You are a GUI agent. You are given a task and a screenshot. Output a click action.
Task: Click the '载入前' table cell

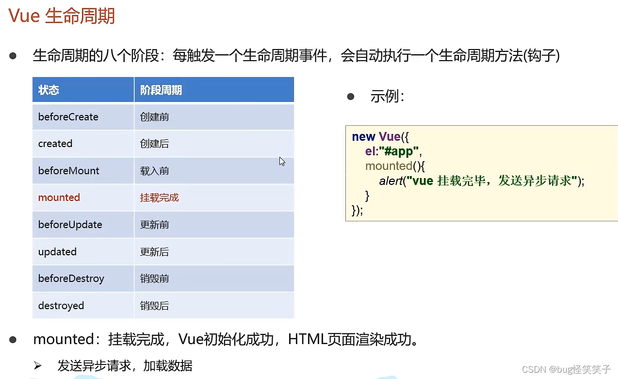point(214,171)
